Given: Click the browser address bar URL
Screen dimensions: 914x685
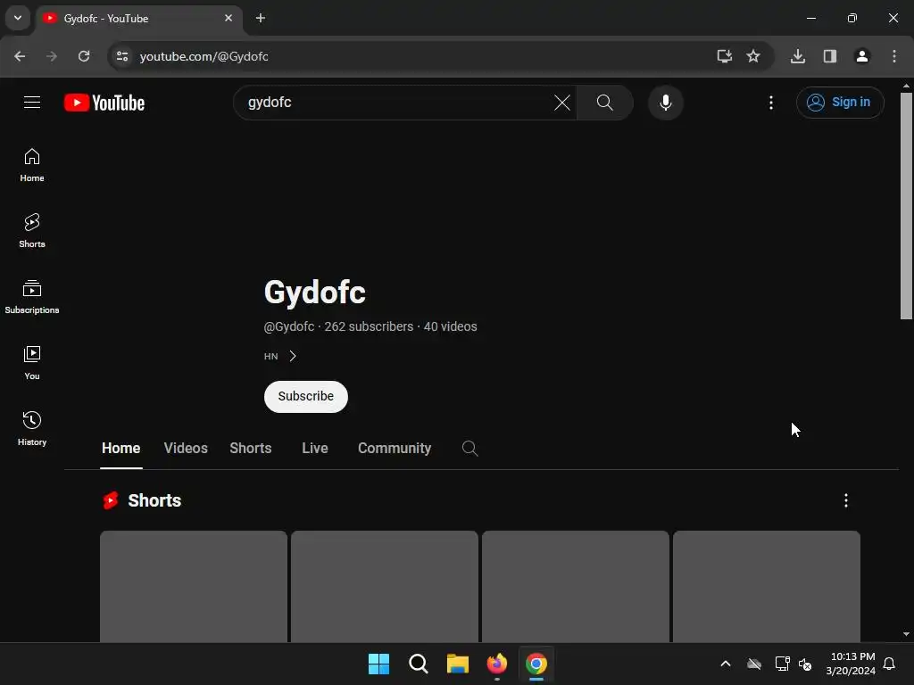Looking at the screenshot, I should coord(204,56).
